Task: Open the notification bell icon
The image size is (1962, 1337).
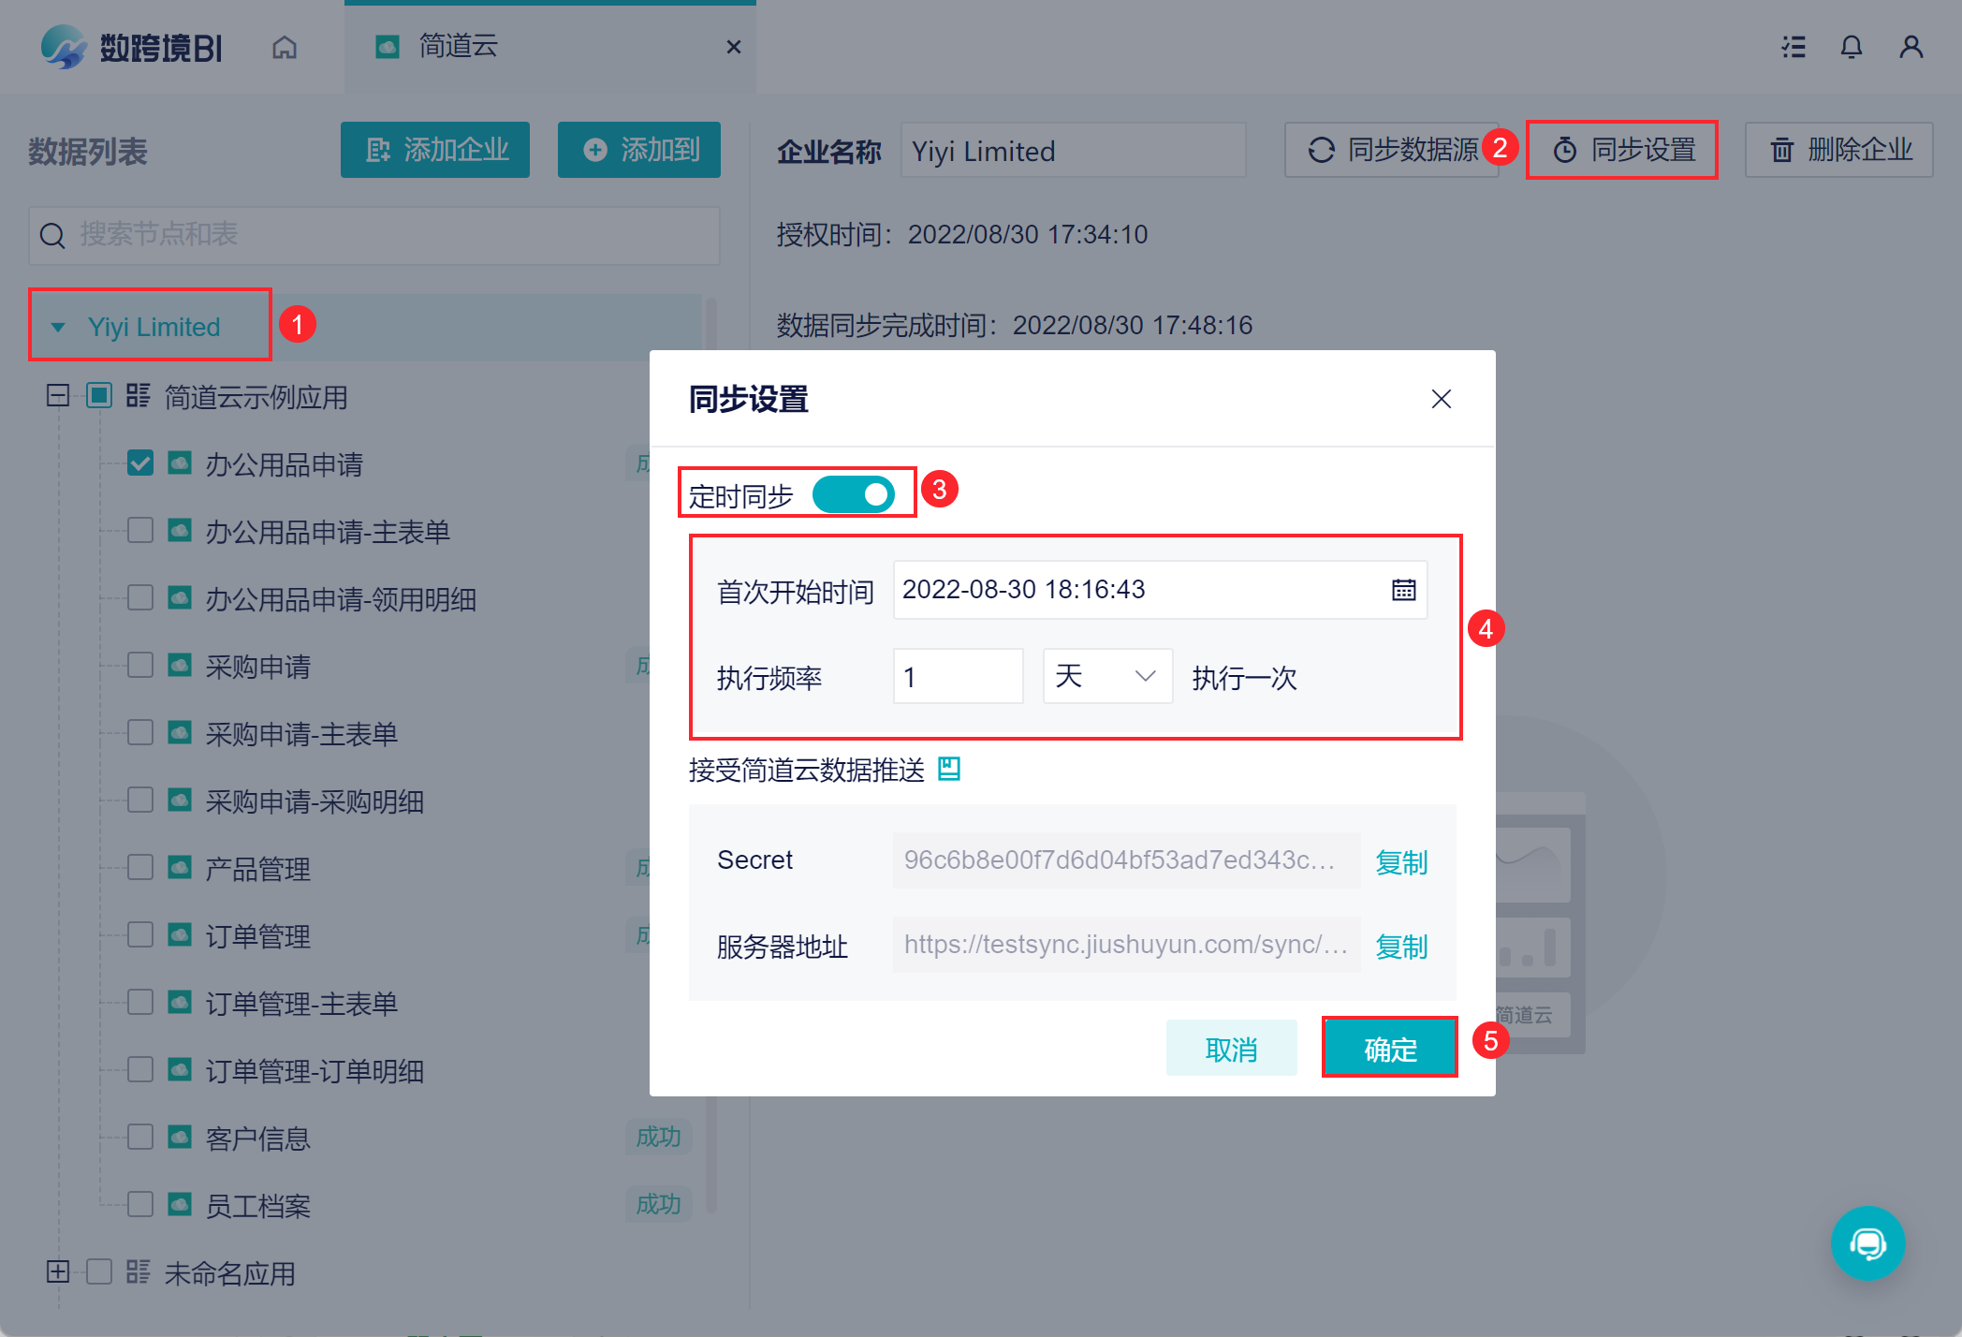Action: pyautogui.click(x=1851, y=47)
